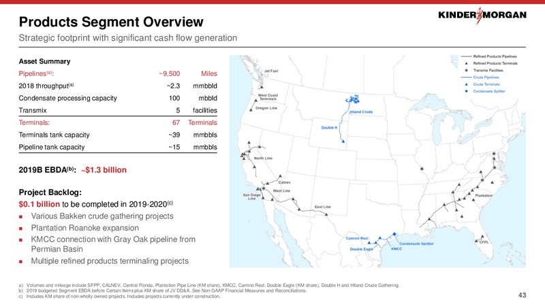The image size is (545, 306).
Task: Click the 'Camino Real' map label
Action: (357, 239)
